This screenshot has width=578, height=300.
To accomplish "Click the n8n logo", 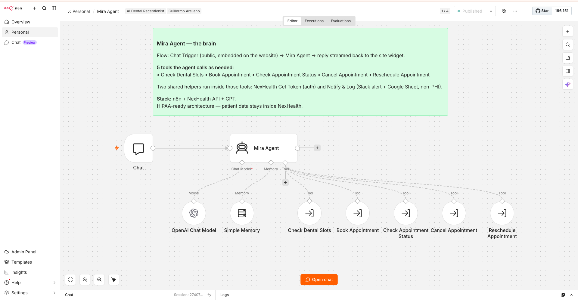I will pos(13,8).
